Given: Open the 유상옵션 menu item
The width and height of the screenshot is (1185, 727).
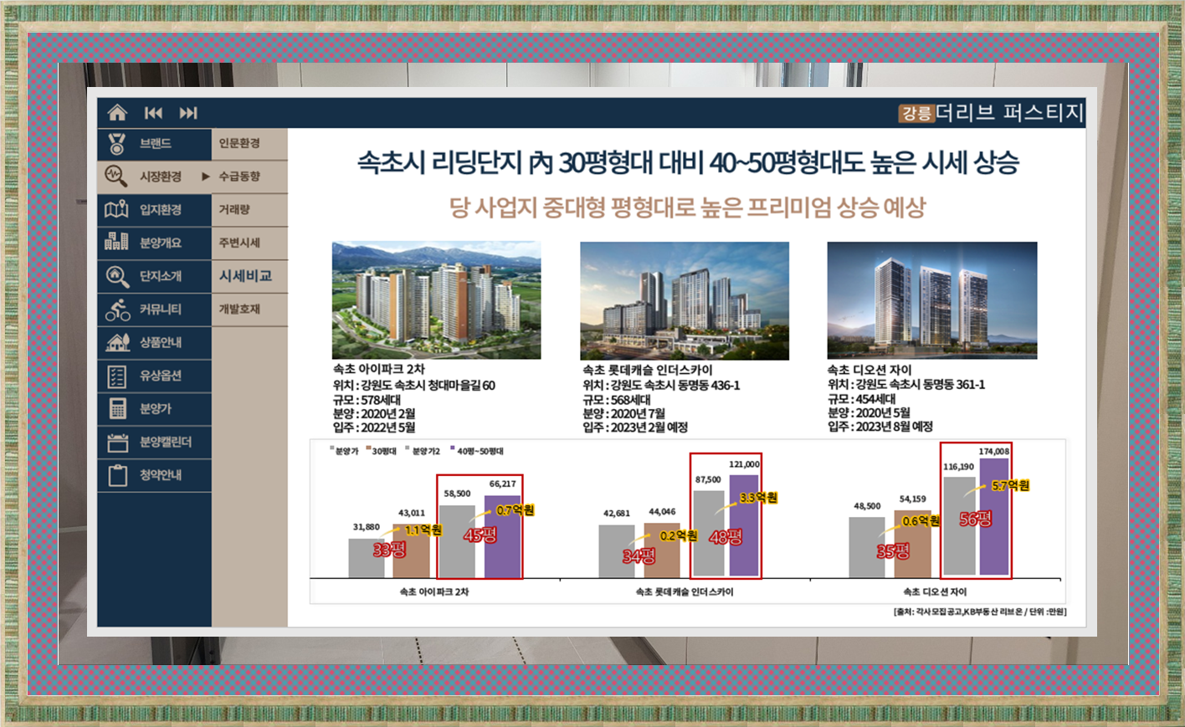Looking at the screenshot, I should pos(154,376).
